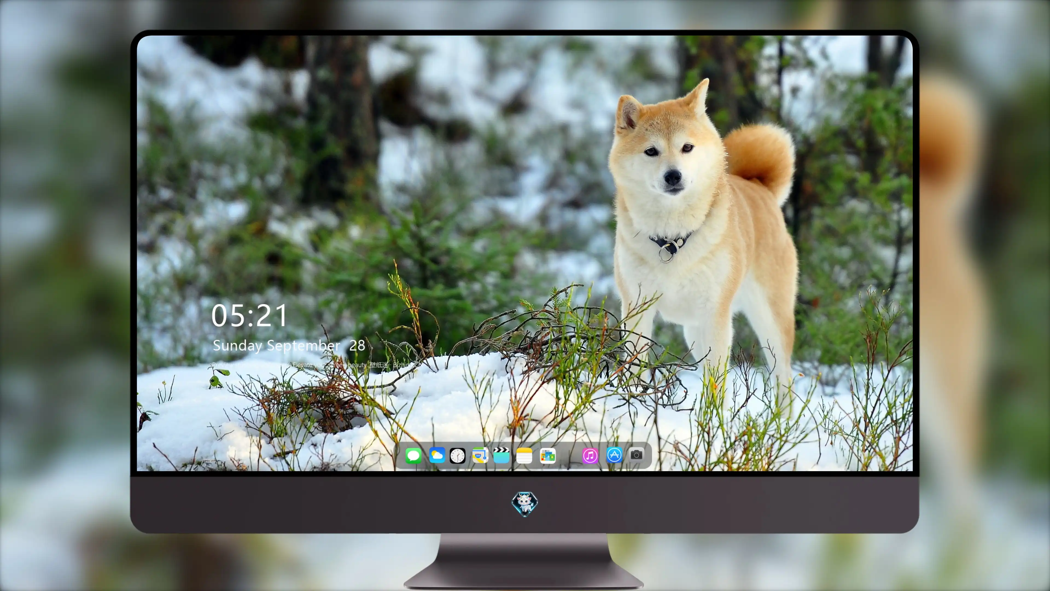The width and height of the screenshot is (1050, 591).
Task: Open the gray Camera dock icon
Action: 636,454
